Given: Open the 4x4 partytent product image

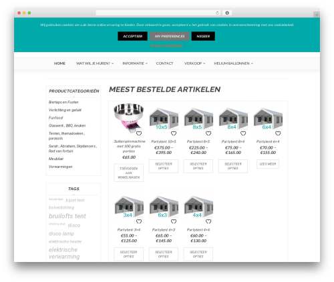Looking at the screenshot, I should tap(198, 207).
